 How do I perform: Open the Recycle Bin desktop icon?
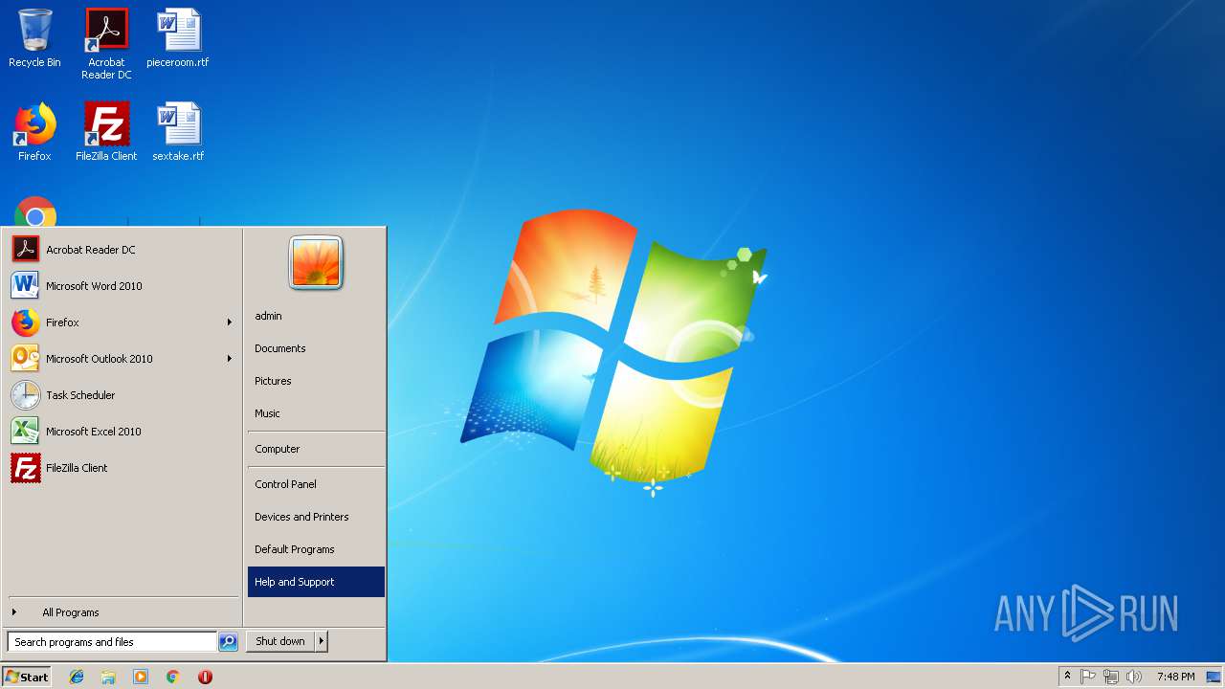click(x=34, y=39)
